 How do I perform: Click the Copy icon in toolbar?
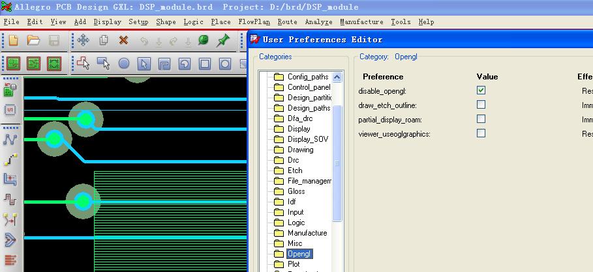pyautogui.click(x=103, y=40)
